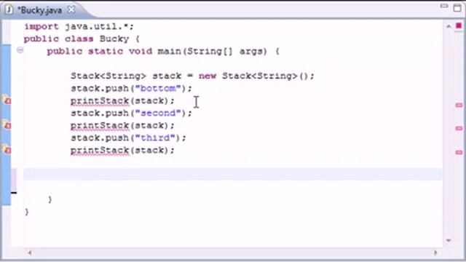The image size is (466, 262).
Task: Click the "new" keyword in the Stack declaration
Action: [x=208, y=76]
